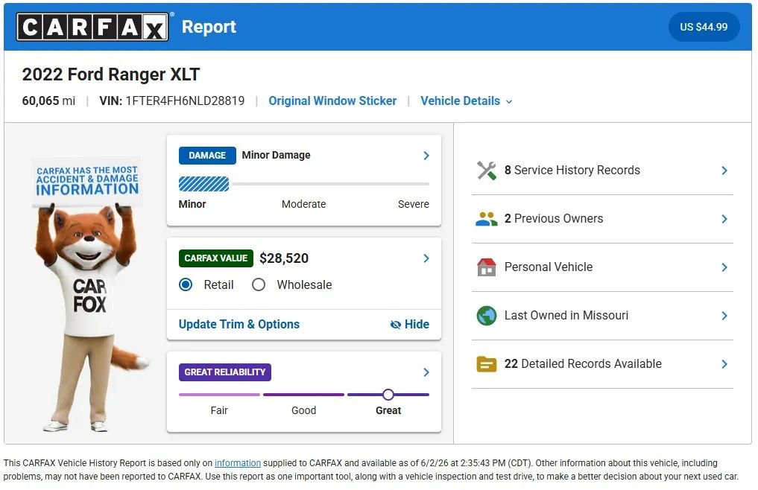Click the 8 Service History Records text
Screen dimensions: 758x490
tap(572, 170)
